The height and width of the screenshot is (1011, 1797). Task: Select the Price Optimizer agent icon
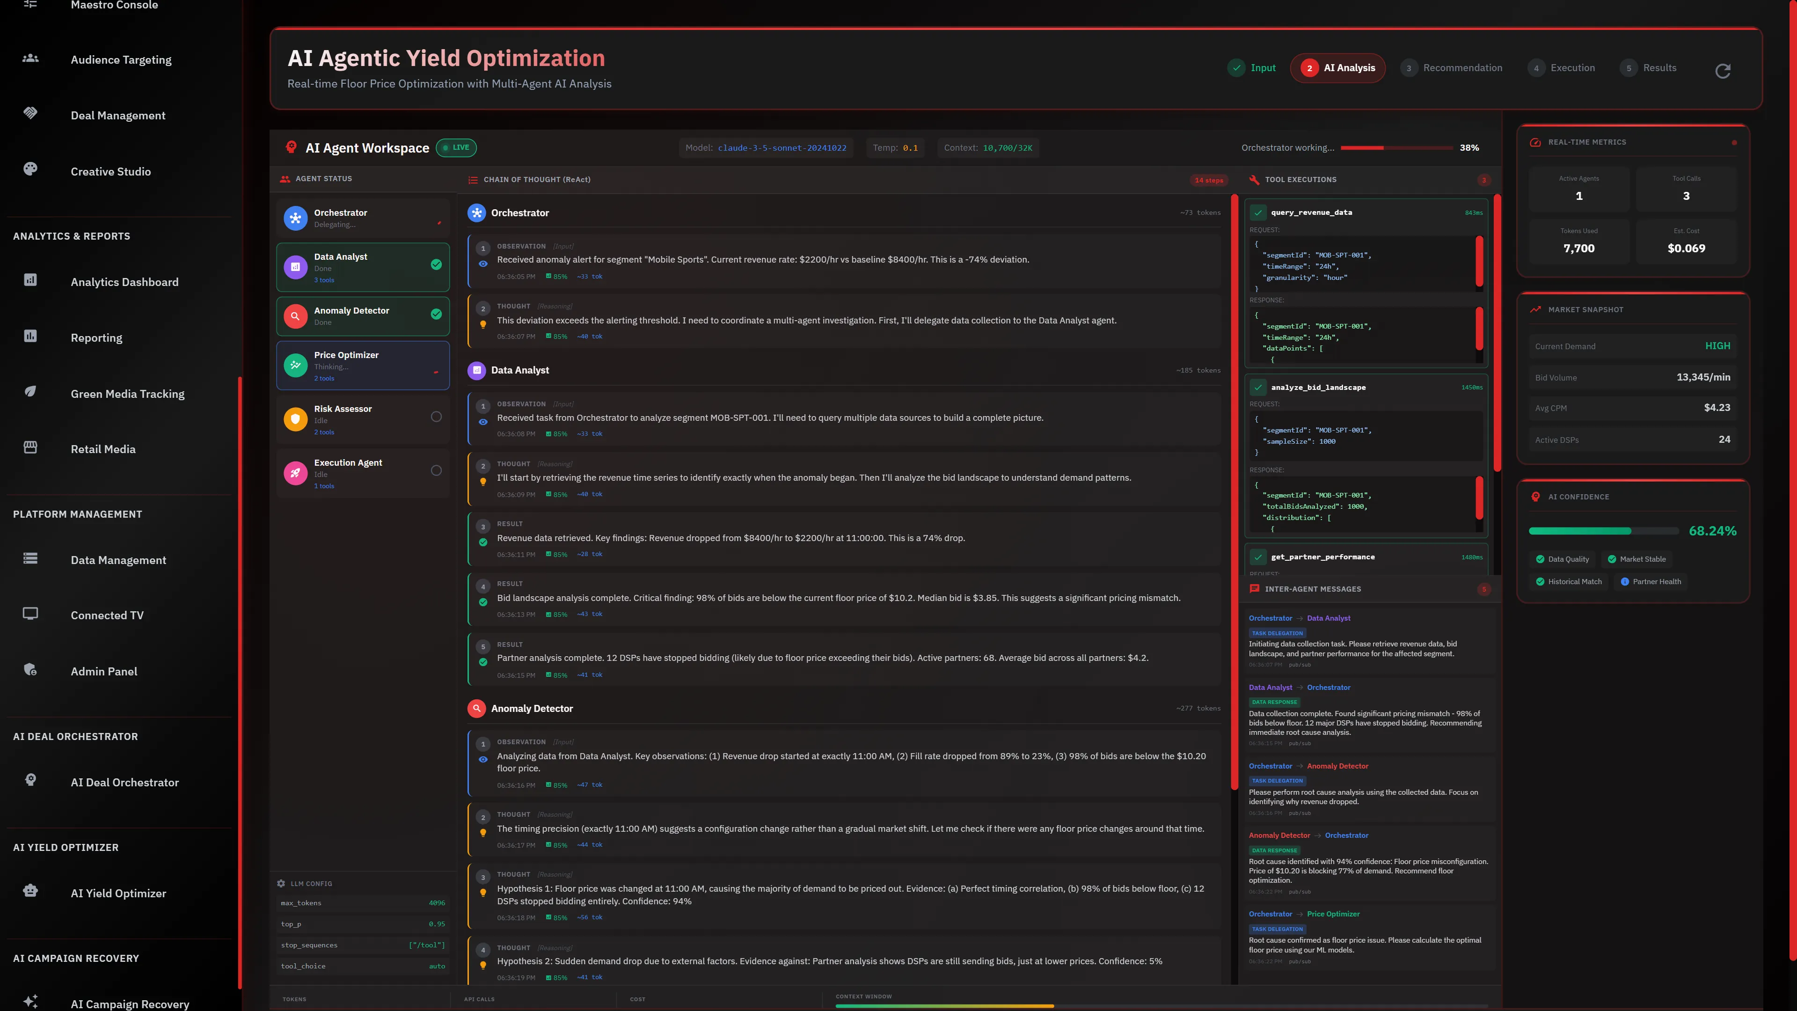coord(296,365)
